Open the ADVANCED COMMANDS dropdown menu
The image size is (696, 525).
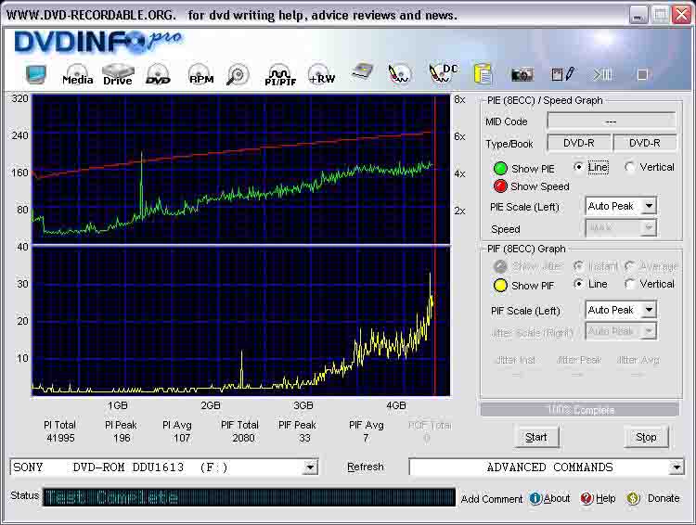pyautogui.click(x=677, y=467)
